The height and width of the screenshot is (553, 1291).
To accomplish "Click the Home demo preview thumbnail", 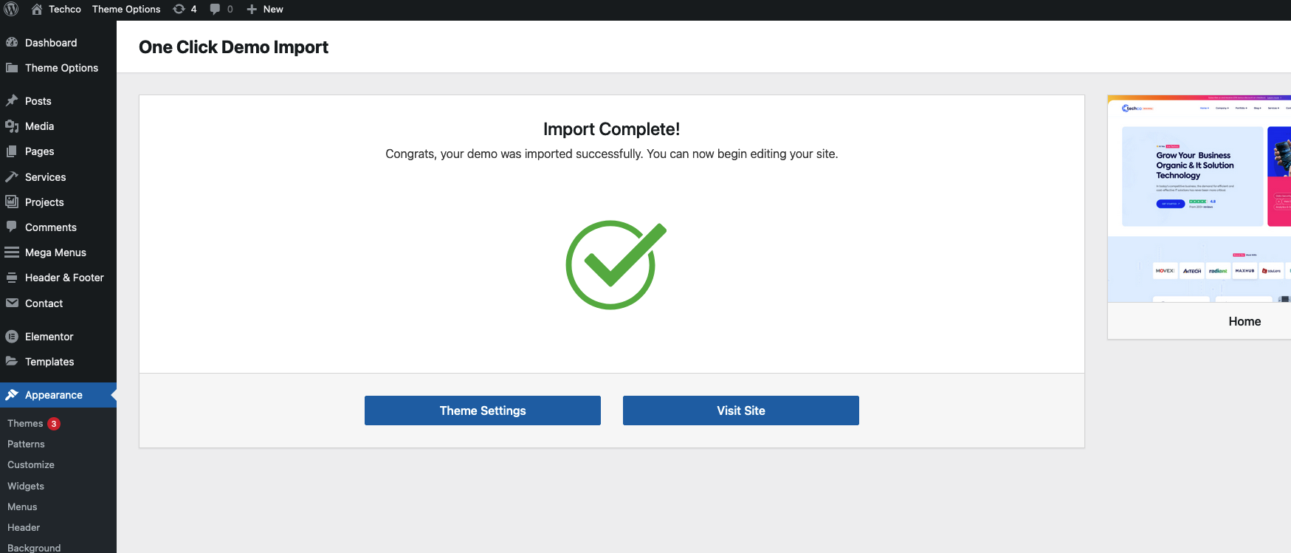I will point(1199,199).
